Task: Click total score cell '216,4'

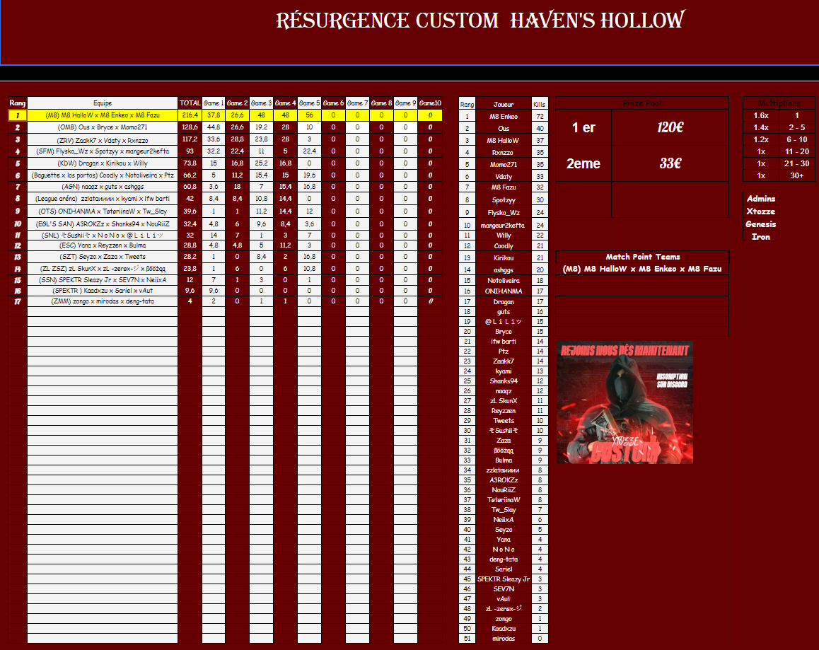Action: 190,115
